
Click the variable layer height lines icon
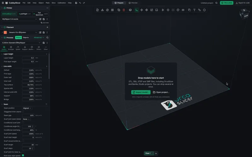click(183, 10)
